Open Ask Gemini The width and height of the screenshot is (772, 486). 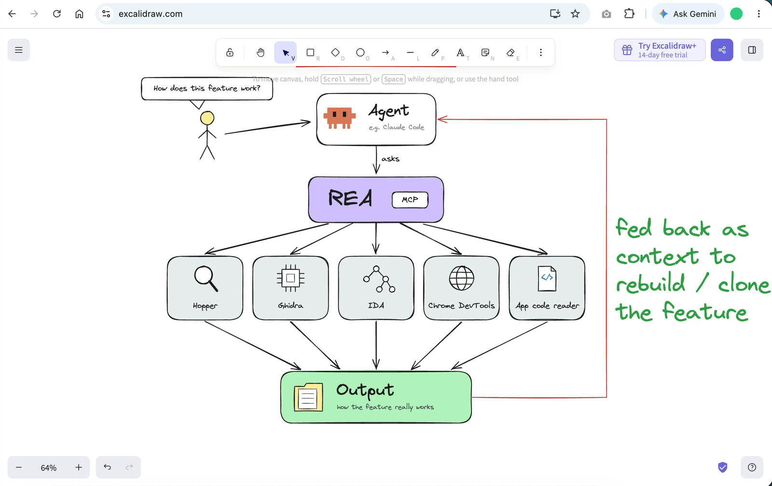(688, 14)
